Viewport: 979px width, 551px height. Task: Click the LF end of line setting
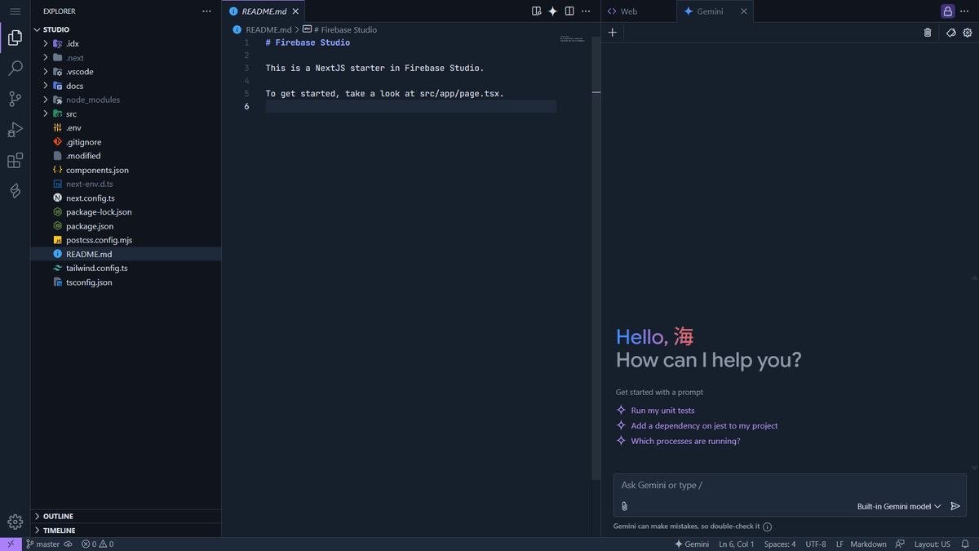click(x=839, y=544)
